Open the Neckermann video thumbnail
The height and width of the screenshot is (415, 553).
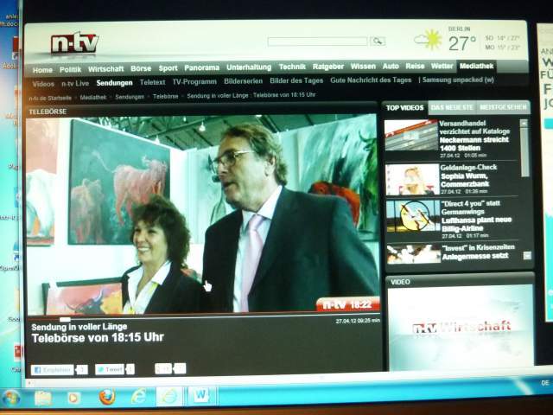click(410, 136)
